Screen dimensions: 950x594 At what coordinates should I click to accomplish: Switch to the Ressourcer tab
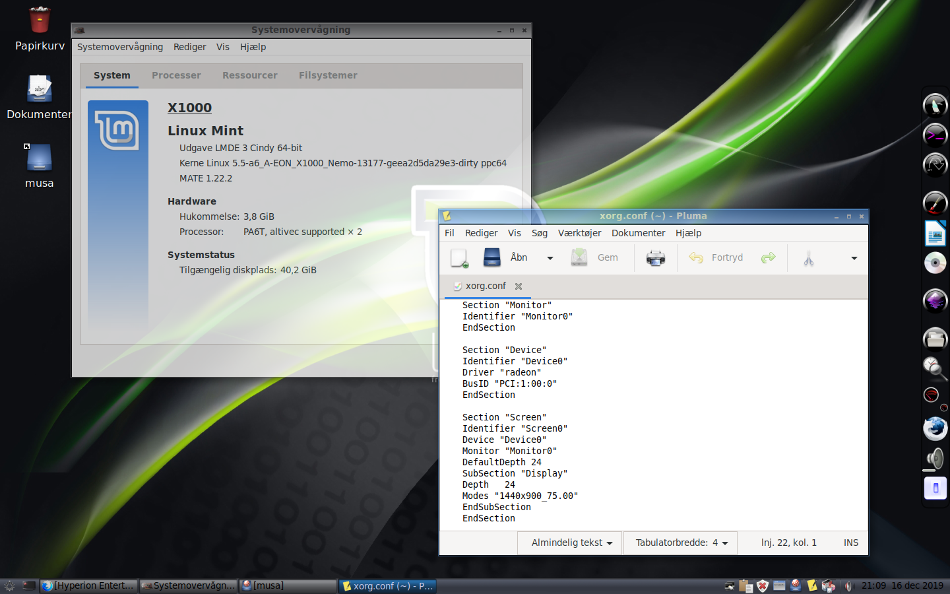249,75
